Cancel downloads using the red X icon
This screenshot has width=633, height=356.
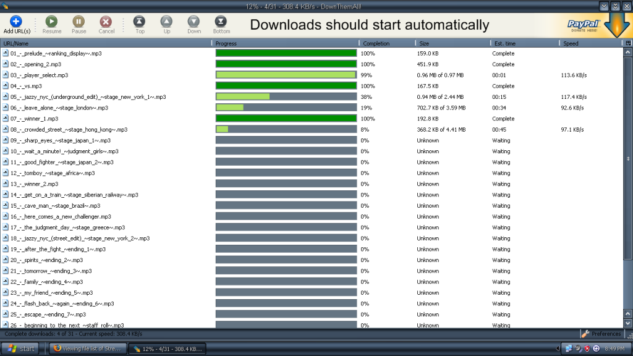tap(106, 22)
